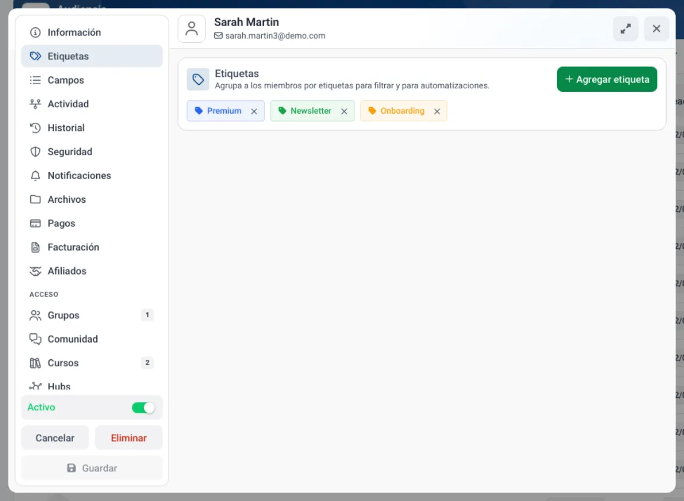
Task: Click the info circle icon beside Información
Action: [x=36, y=33]
